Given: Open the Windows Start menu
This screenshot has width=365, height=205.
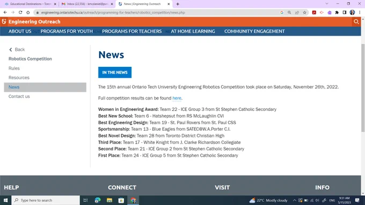Looking at the screenshot, I should (x=5, y=200).
